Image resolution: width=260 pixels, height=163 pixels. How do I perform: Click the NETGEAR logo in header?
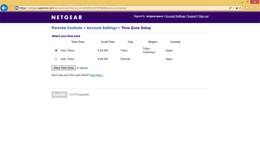pyautogui.click(x=67, y=17)
